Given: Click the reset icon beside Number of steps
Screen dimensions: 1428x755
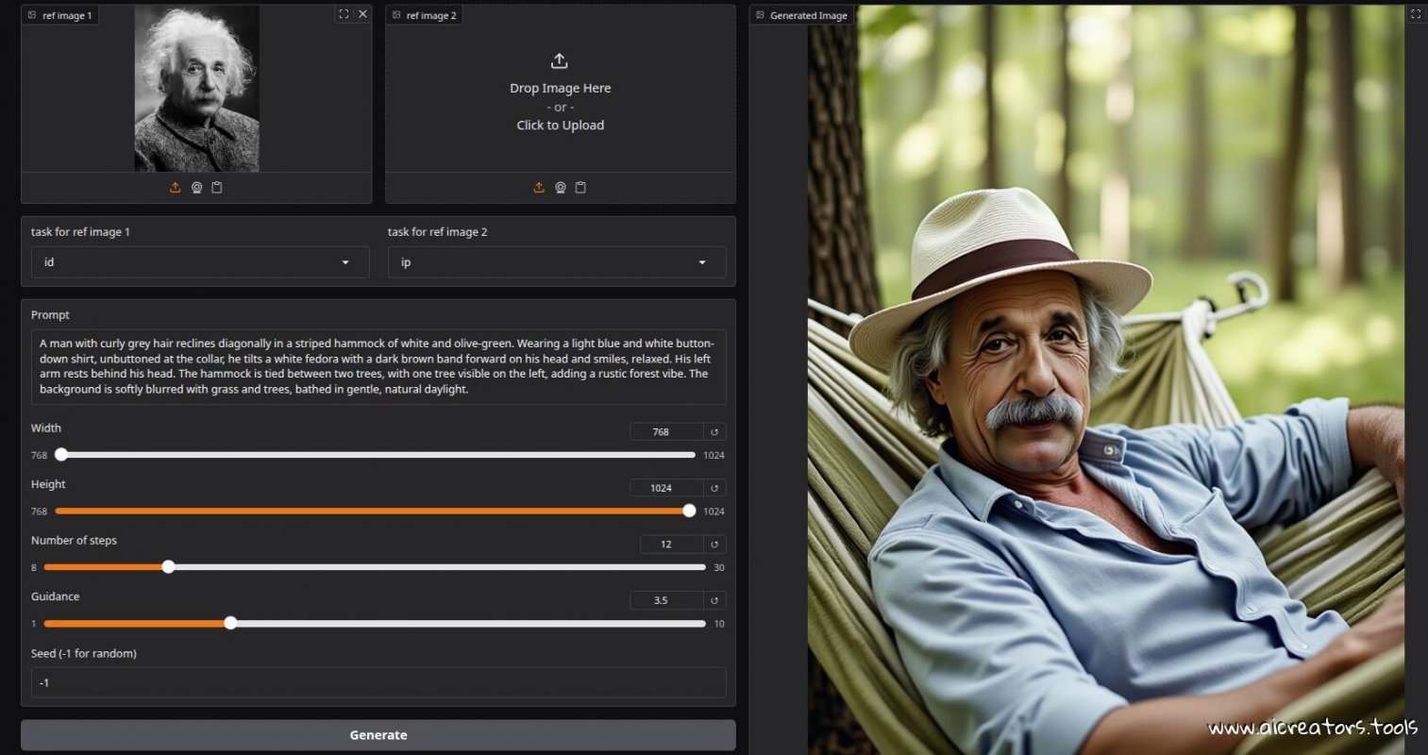Looking at the screenshot, I should tap(714, 544).
